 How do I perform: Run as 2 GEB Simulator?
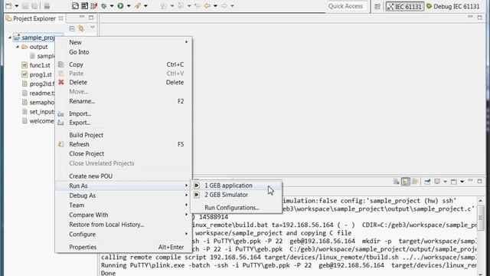click(x=237, y=195)
